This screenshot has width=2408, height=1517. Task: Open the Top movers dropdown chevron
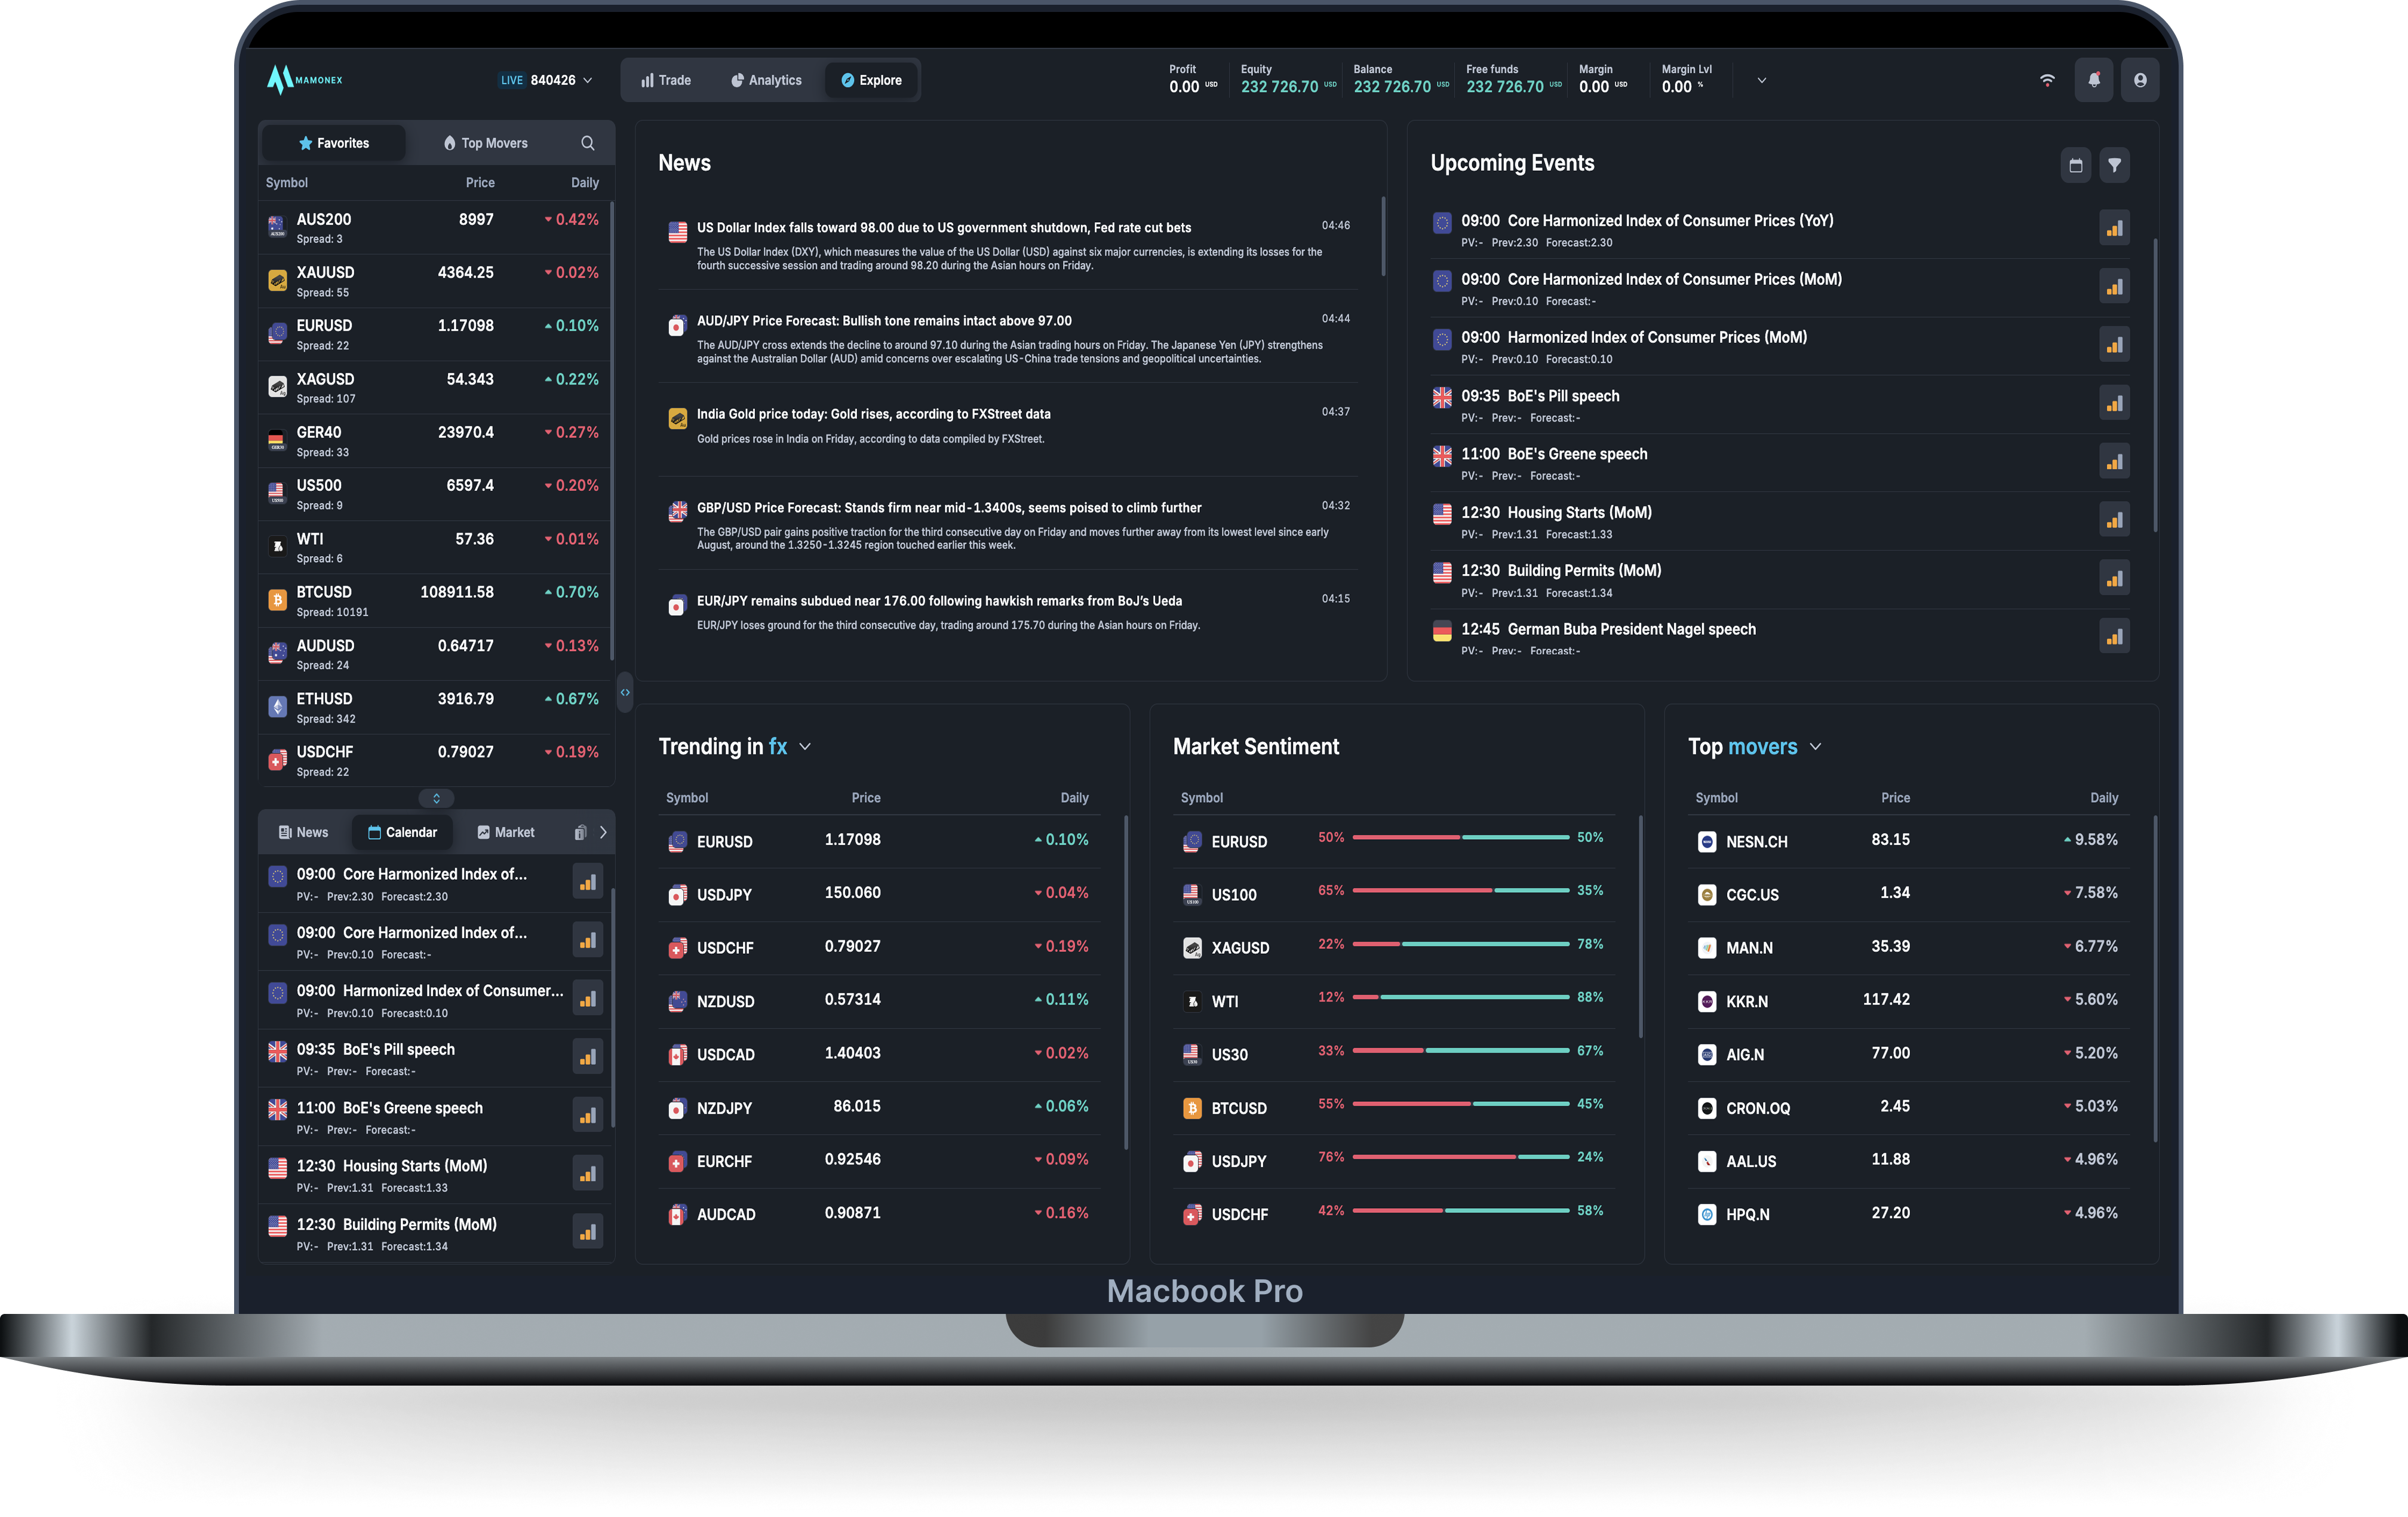click(1815, 747)
